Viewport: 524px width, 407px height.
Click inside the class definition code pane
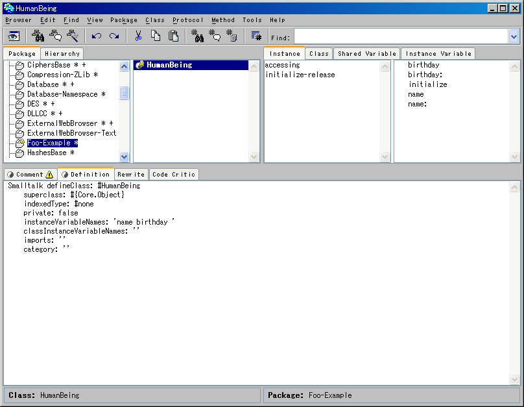coord(257,282)
